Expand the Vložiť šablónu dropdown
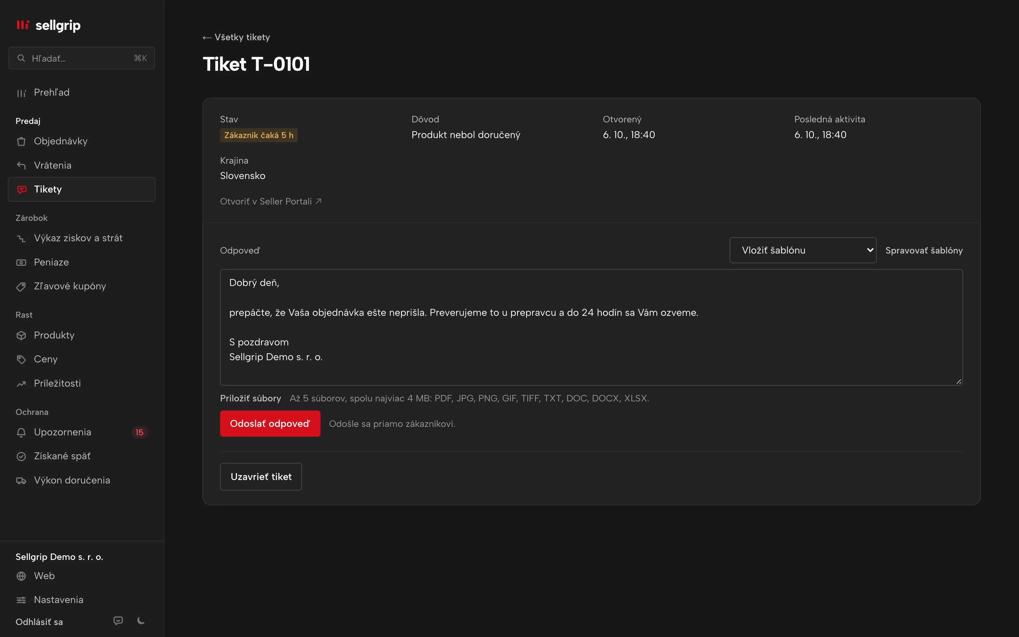The height and width of the screenshot is (637, 1019). tap(803, 250)
